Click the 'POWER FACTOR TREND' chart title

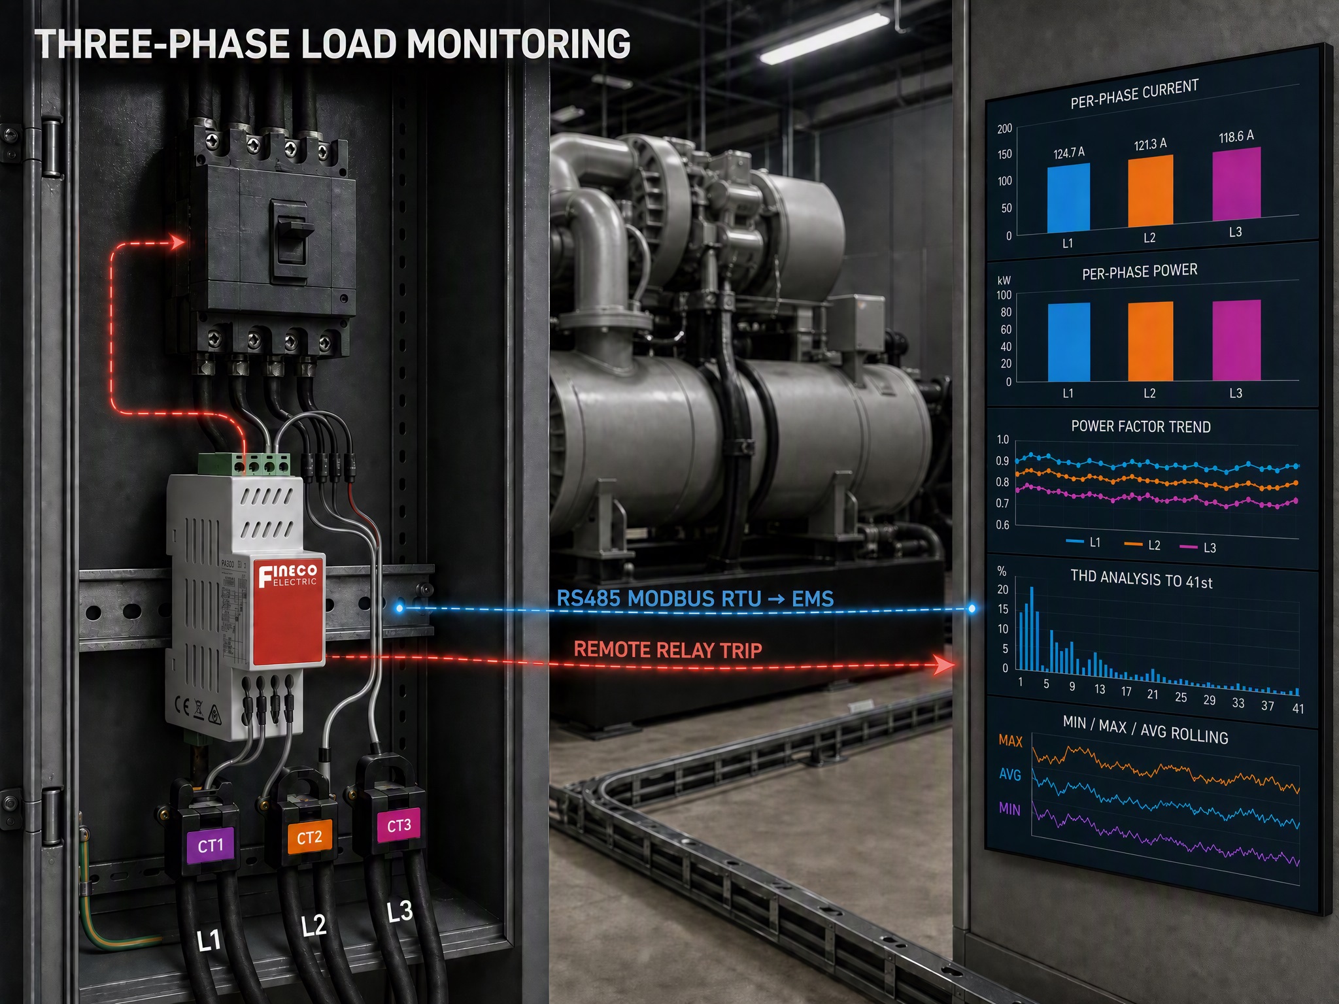1141,427
